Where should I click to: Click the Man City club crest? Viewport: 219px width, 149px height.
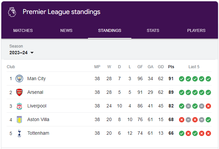19,78
